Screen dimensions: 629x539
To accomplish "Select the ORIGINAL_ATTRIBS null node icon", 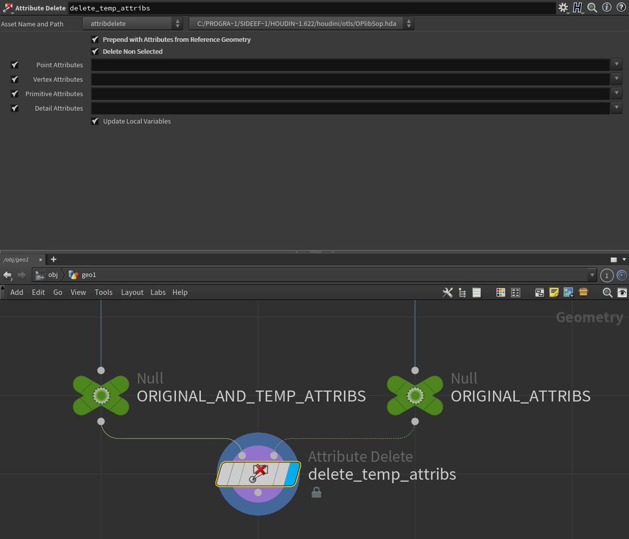I will click(x=415, y=395).
